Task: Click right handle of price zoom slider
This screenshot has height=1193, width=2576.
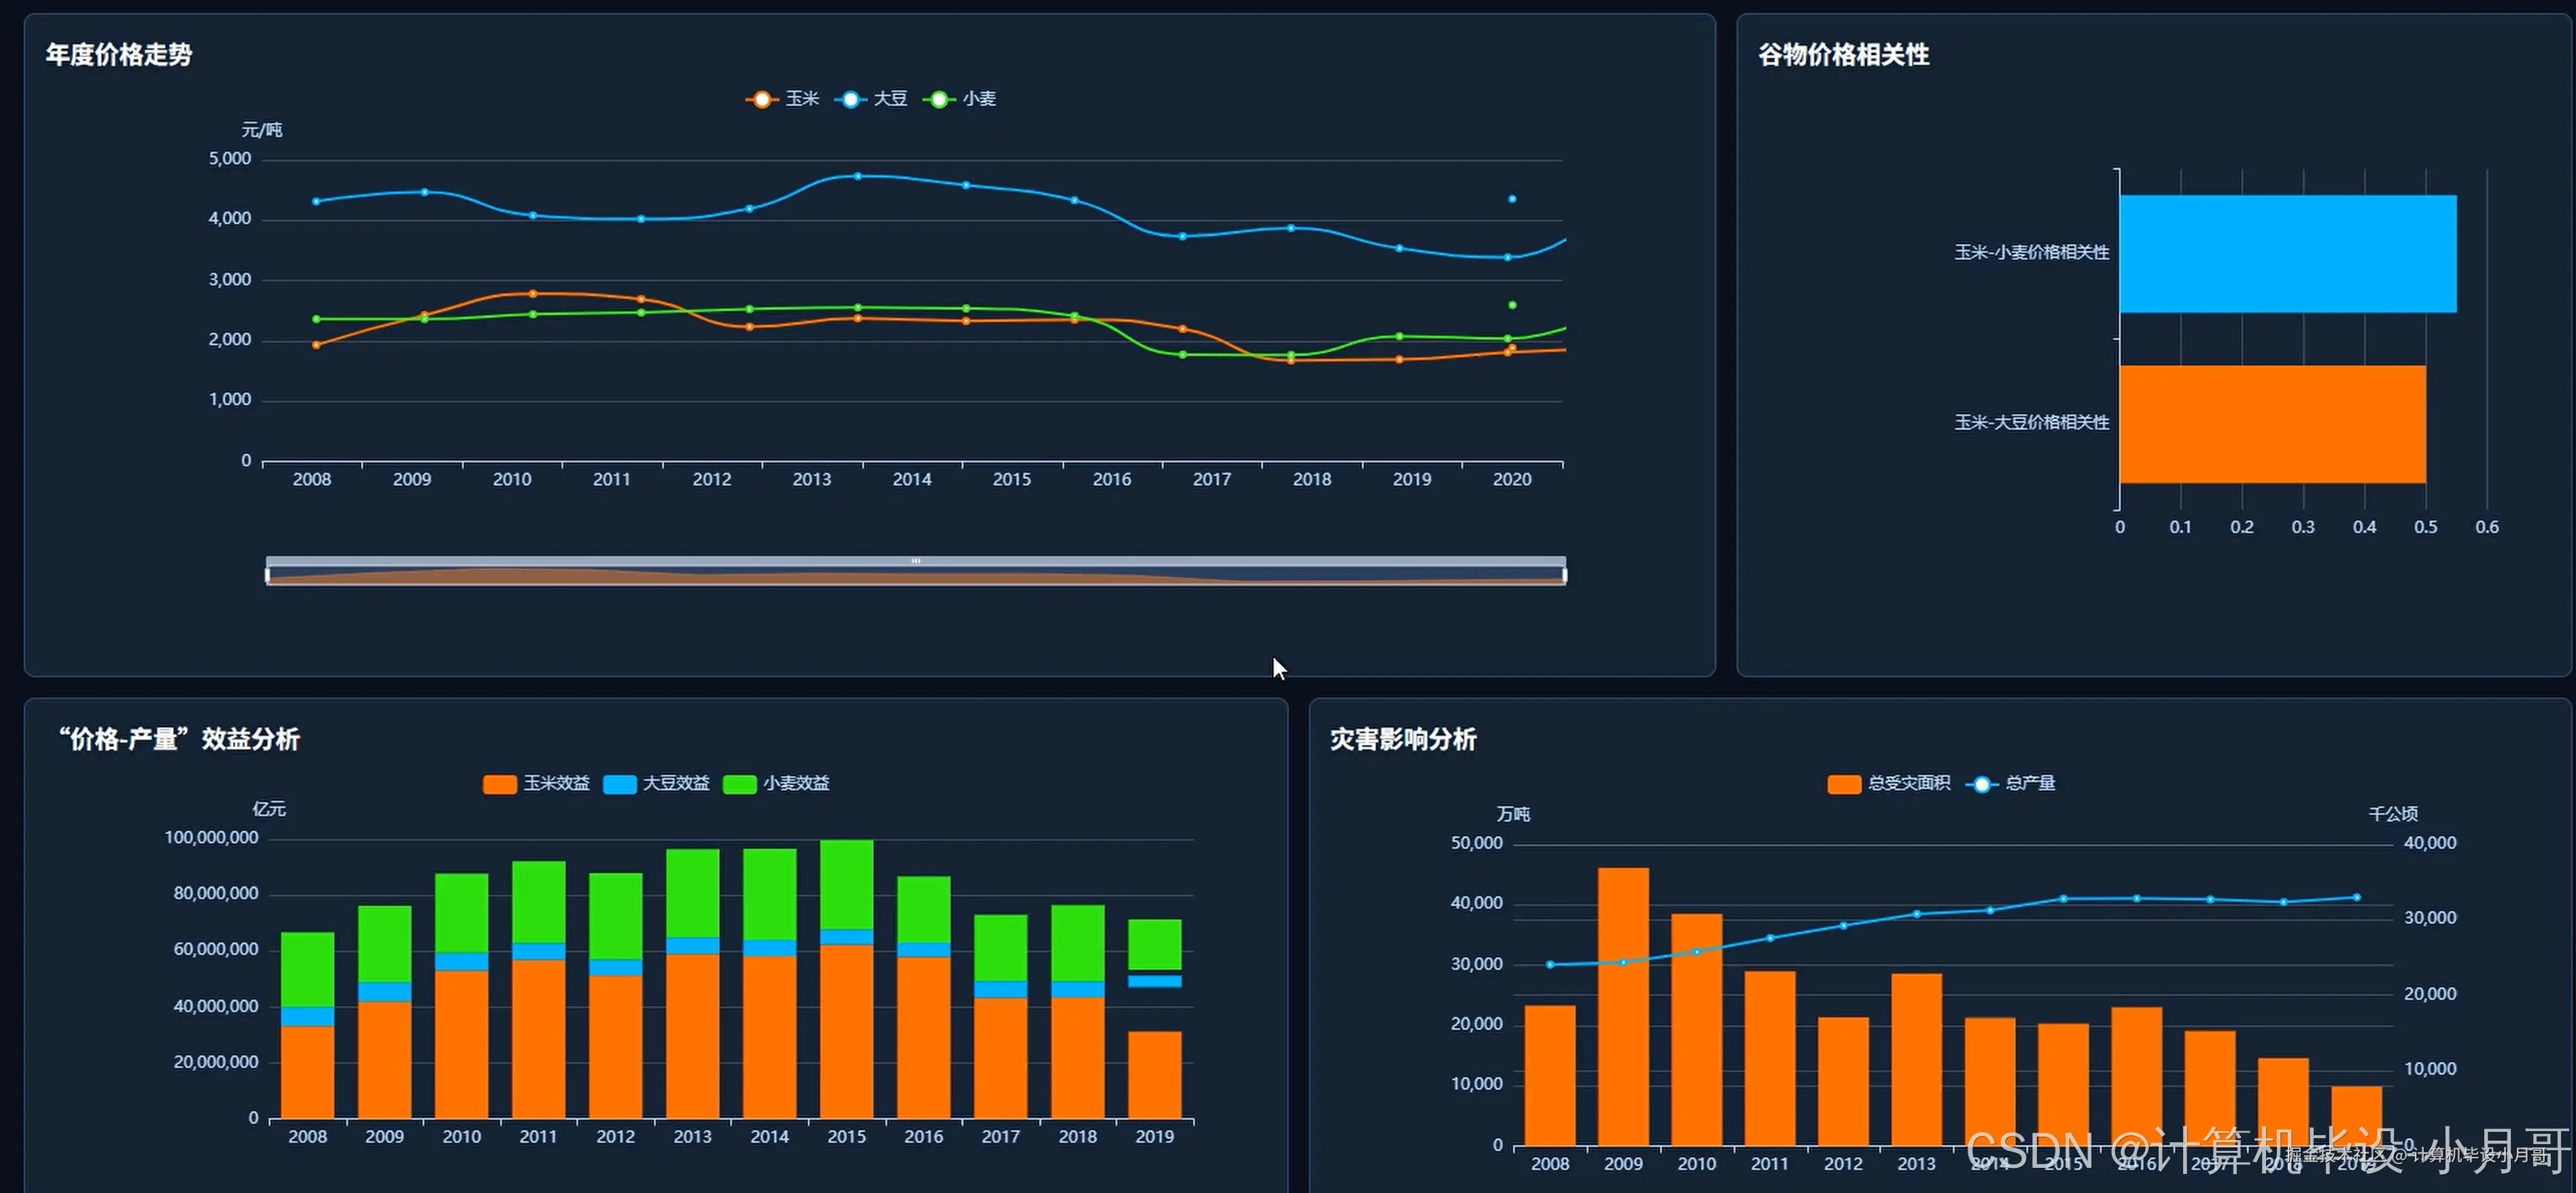Action: click(1565, 575)
